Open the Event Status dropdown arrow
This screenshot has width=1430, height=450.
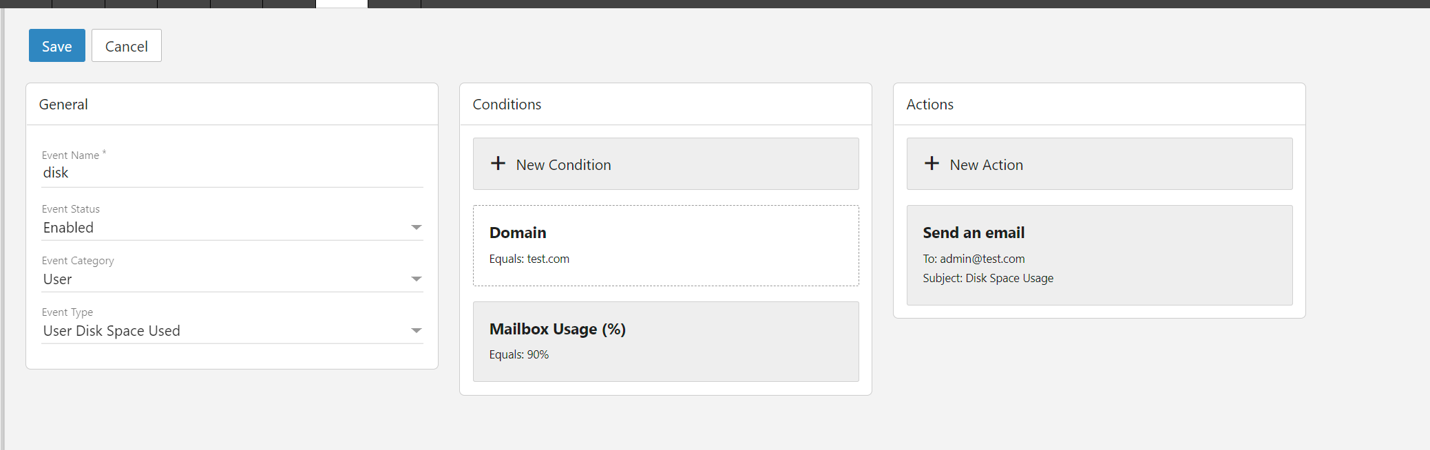416,228
